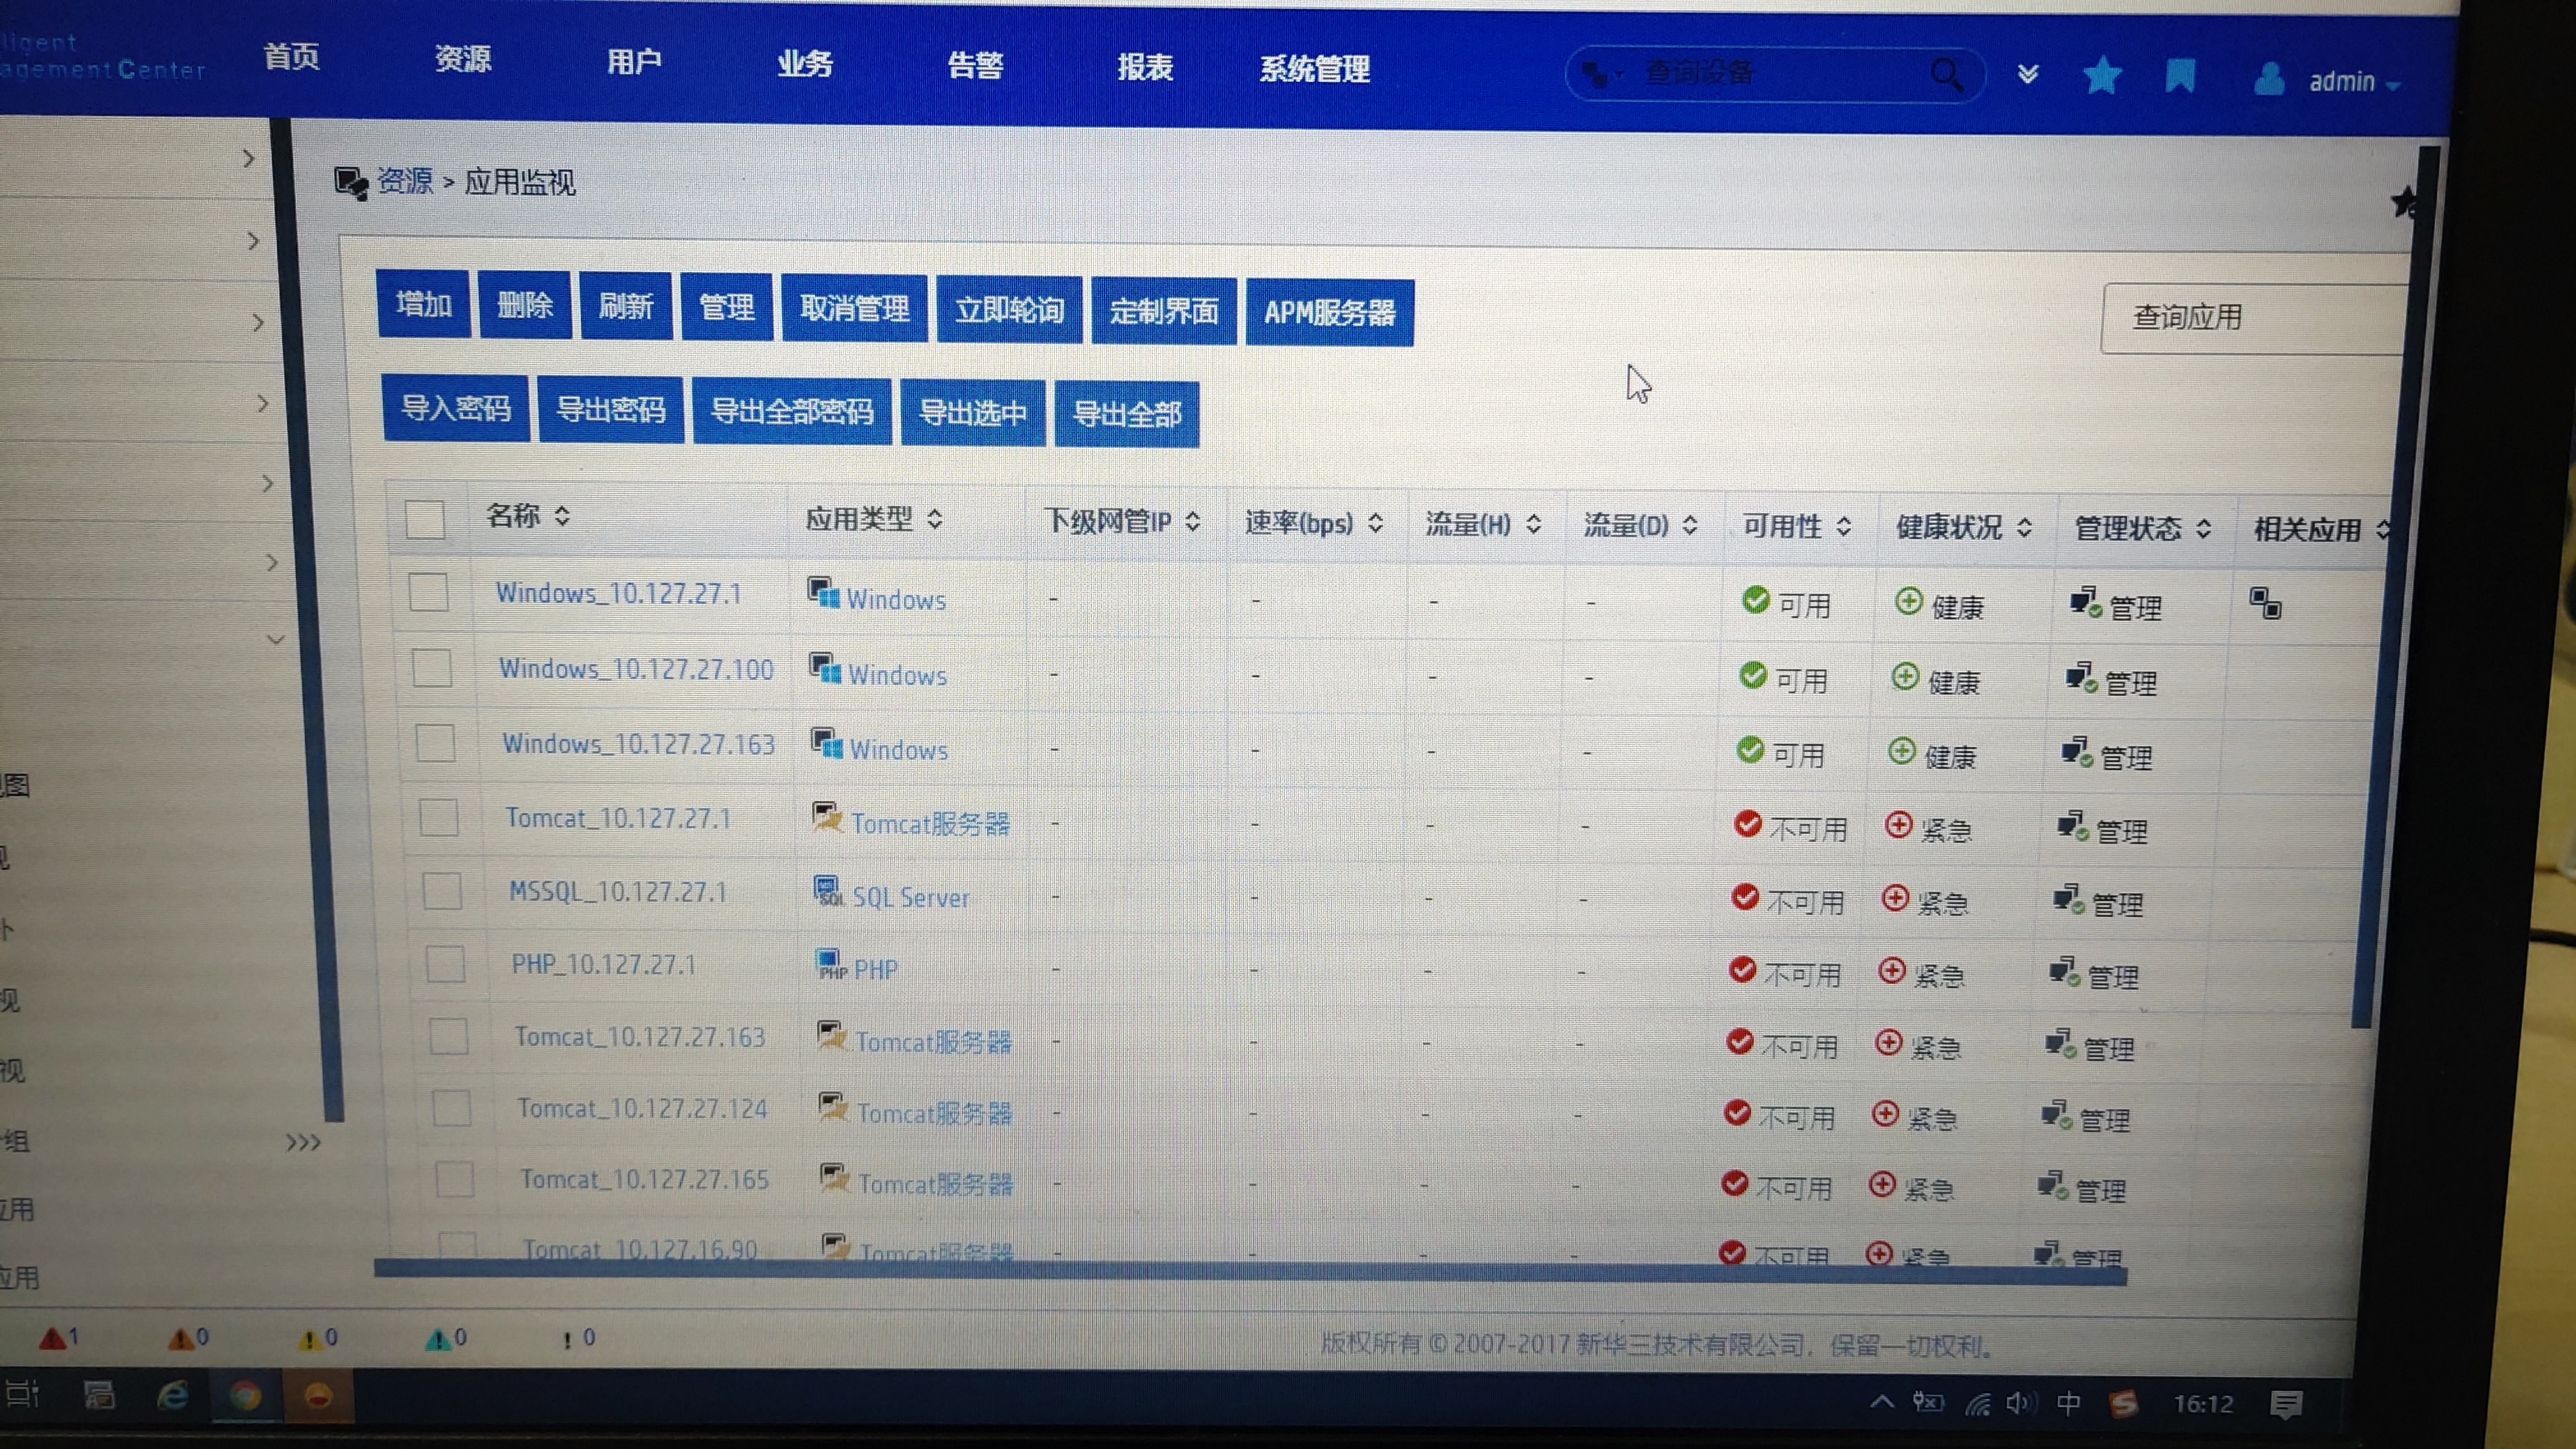Screen dimensions: 2576x1449
Task: Check the box for Windows_10.127.27.100 row
Action: (x=432, y=668)
